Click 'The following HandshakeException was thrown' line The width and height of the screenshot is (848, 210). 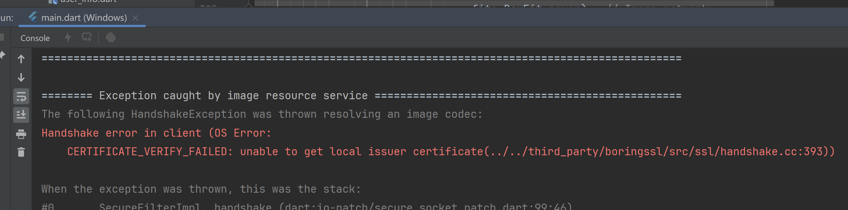click(x=262, y=114)
